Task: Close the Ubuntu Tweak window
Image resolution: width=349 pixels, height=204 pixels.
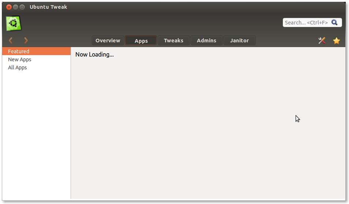Action: pos(9,7)
